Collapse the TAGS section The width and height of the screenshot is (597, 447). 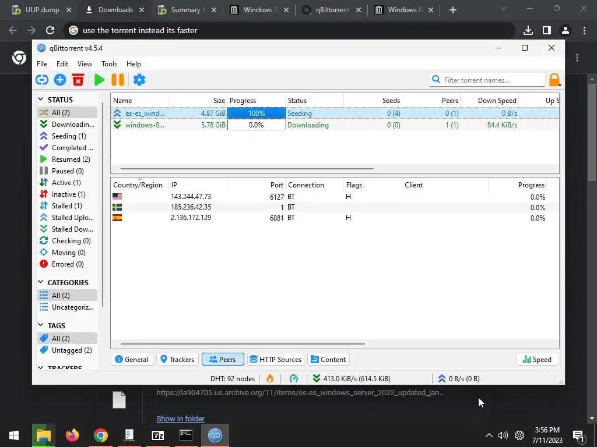click(41, 325)
